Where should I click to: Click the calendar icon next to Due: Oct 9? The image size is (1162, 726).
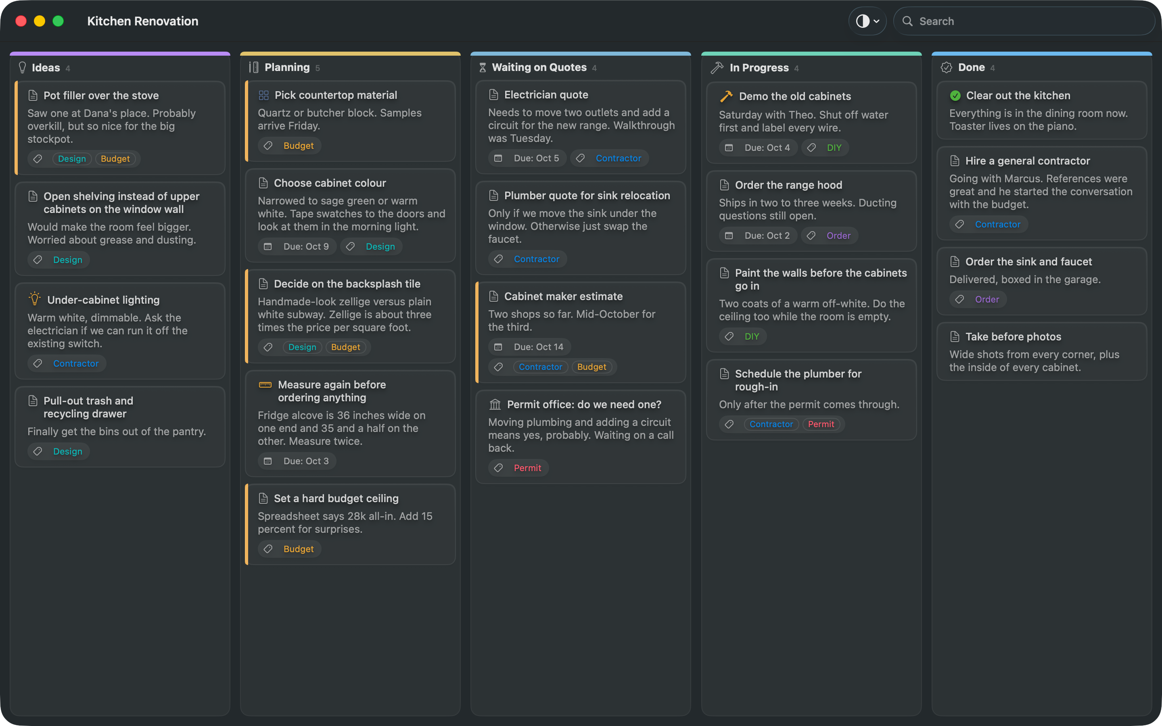tap(268, 246)
